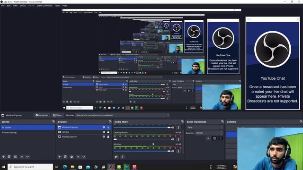Toggle visibility eye of camera source
This screenshot has height=170, width=303.
[x=104, y=132]
